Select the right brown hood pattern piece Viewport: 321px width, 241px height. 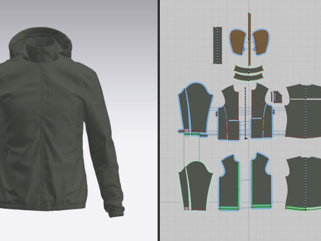[261, 42]
